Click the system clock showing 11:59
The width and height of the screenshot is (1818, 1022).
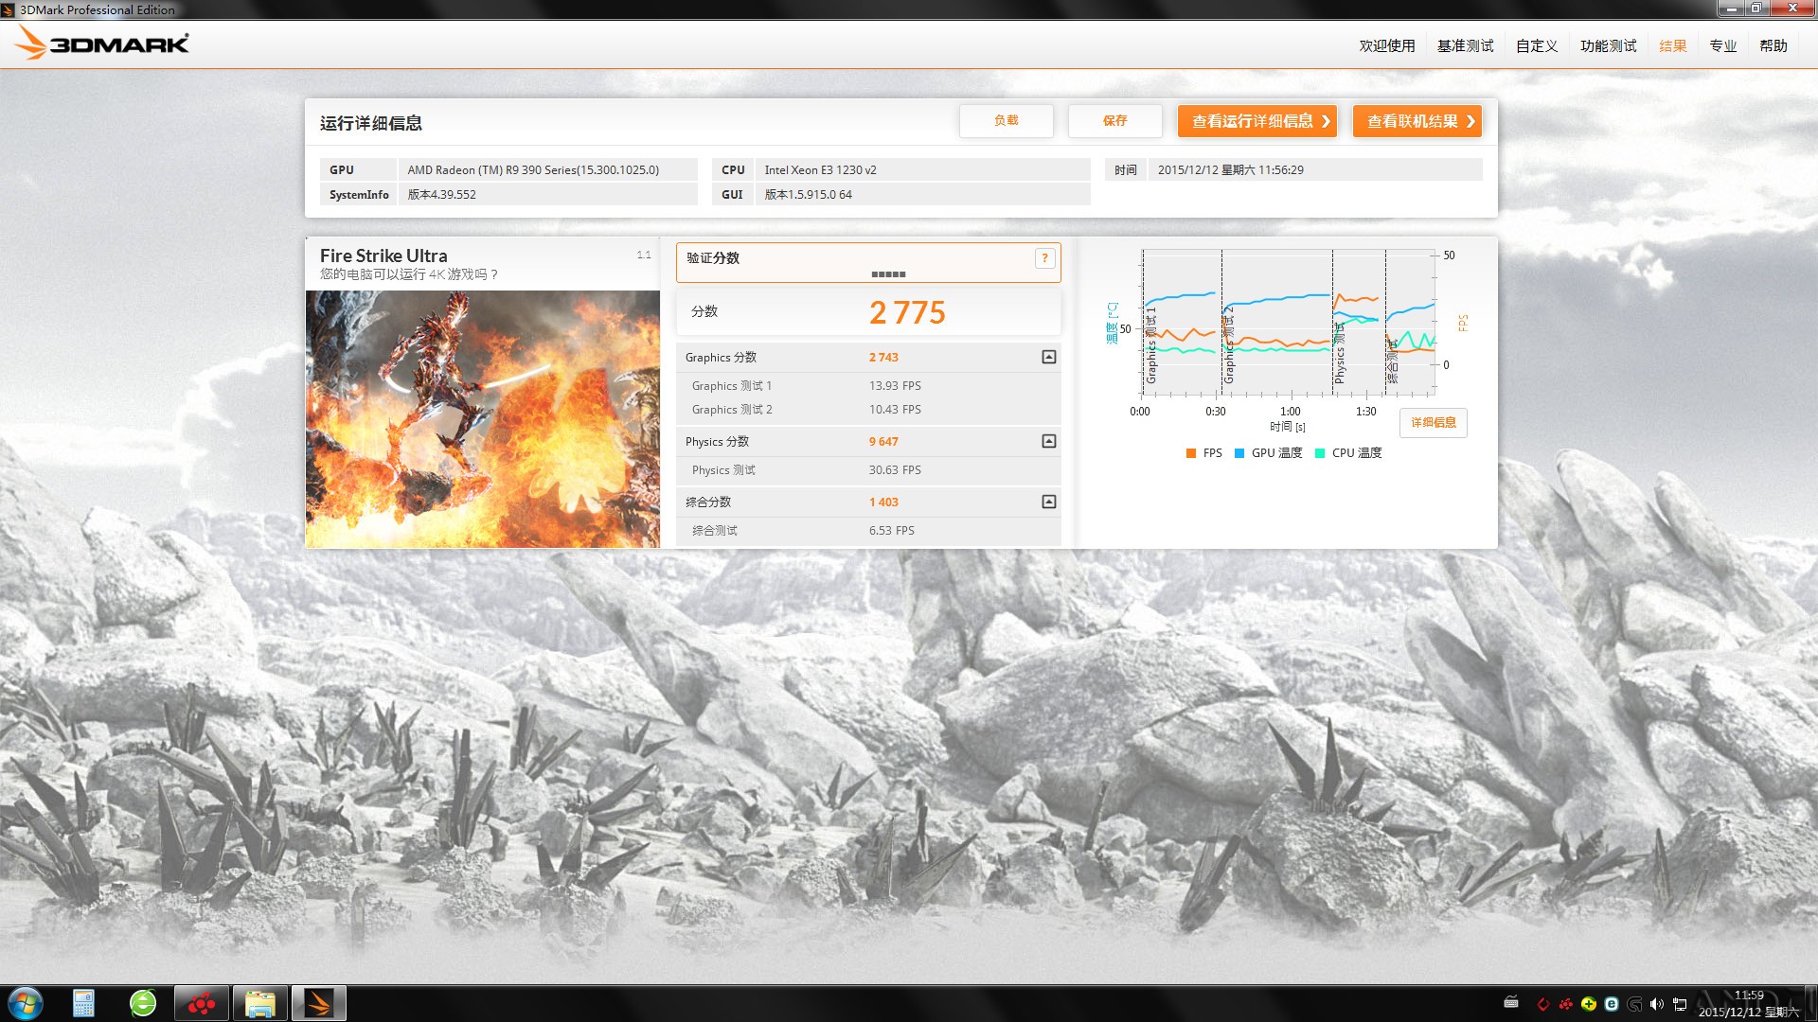click(x=1749, y=1003)
